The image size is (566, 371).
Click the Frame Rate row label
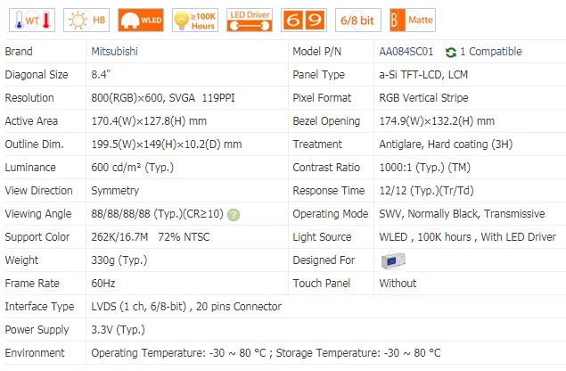tap(32, 284)
